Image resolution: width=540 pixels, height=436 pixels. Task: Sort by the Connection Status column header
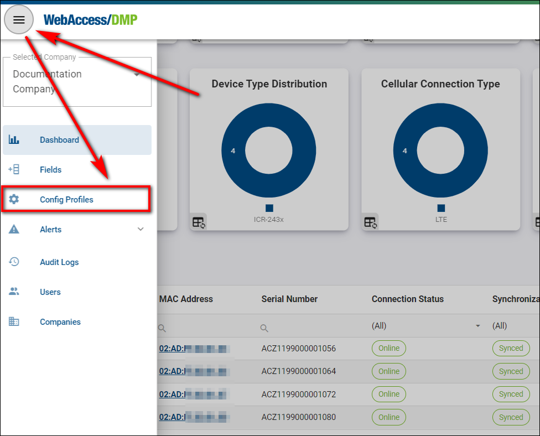click(x=407, y=299)
